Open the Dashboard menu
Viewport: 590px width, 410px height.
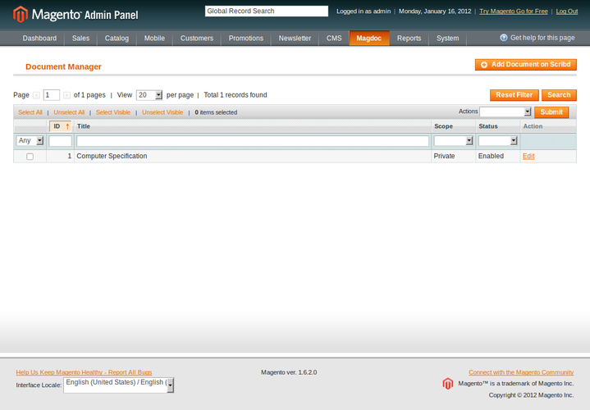pos(39,39)
